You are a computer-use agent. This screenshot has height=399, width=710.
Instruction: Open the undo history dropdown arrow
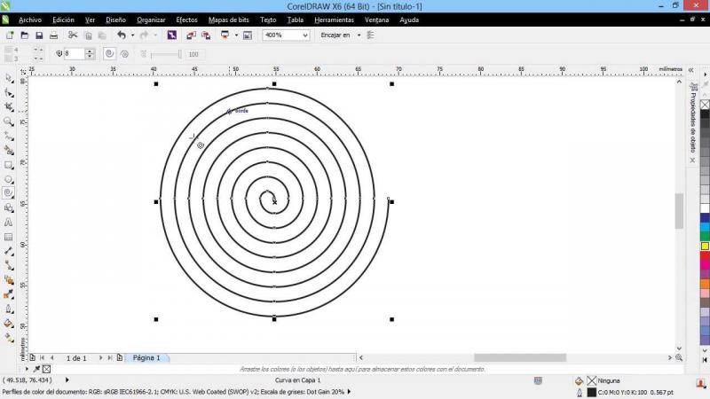point(131,35)
